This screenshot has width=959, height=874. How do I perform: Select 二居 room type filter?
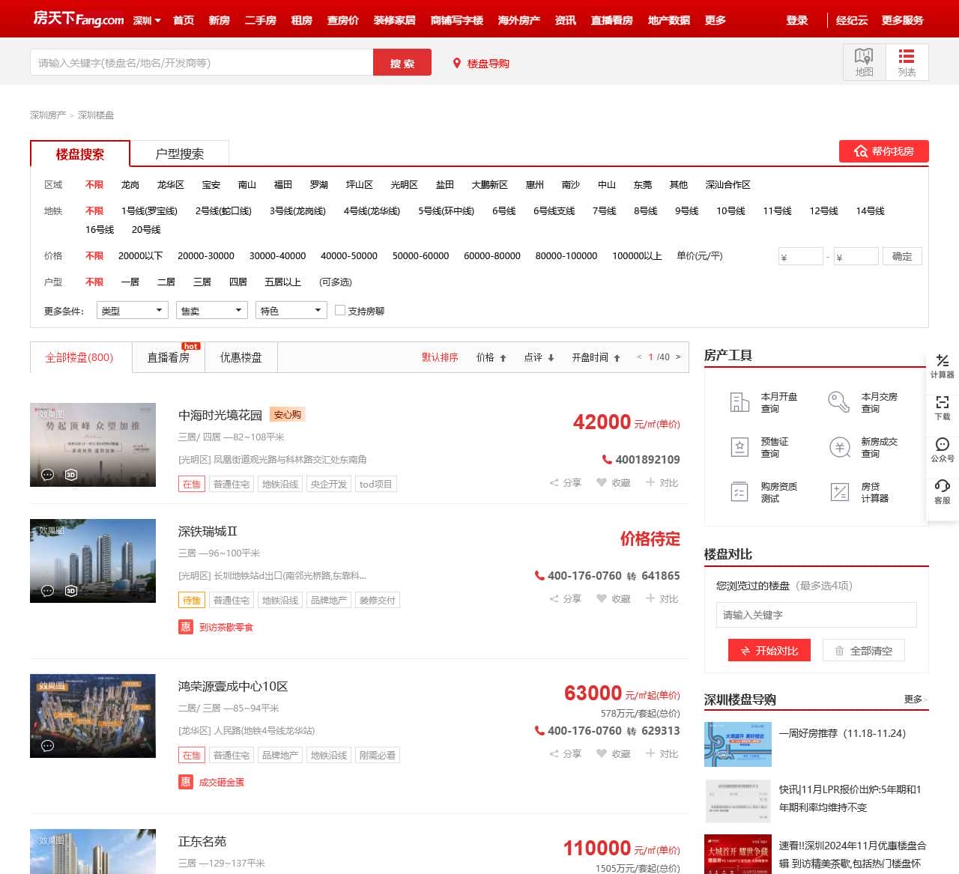point(166,282)
